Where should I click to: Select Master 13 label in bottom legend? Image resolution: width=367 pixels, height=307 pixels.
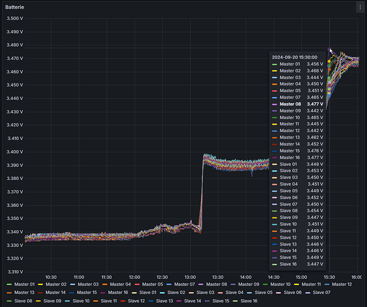25,292
